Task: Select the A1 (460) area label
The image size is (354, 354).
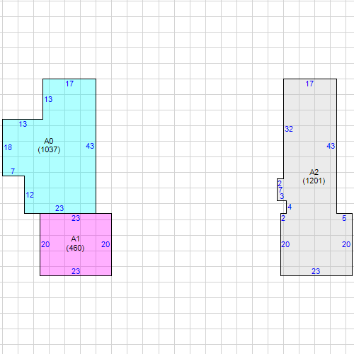Action: 75,244
